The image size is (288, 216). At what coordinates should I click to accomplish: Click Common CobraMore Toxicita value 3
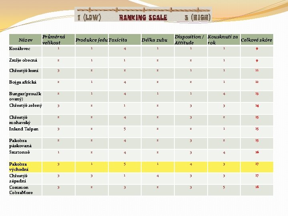pyautogui.click(x=125, y=187)
